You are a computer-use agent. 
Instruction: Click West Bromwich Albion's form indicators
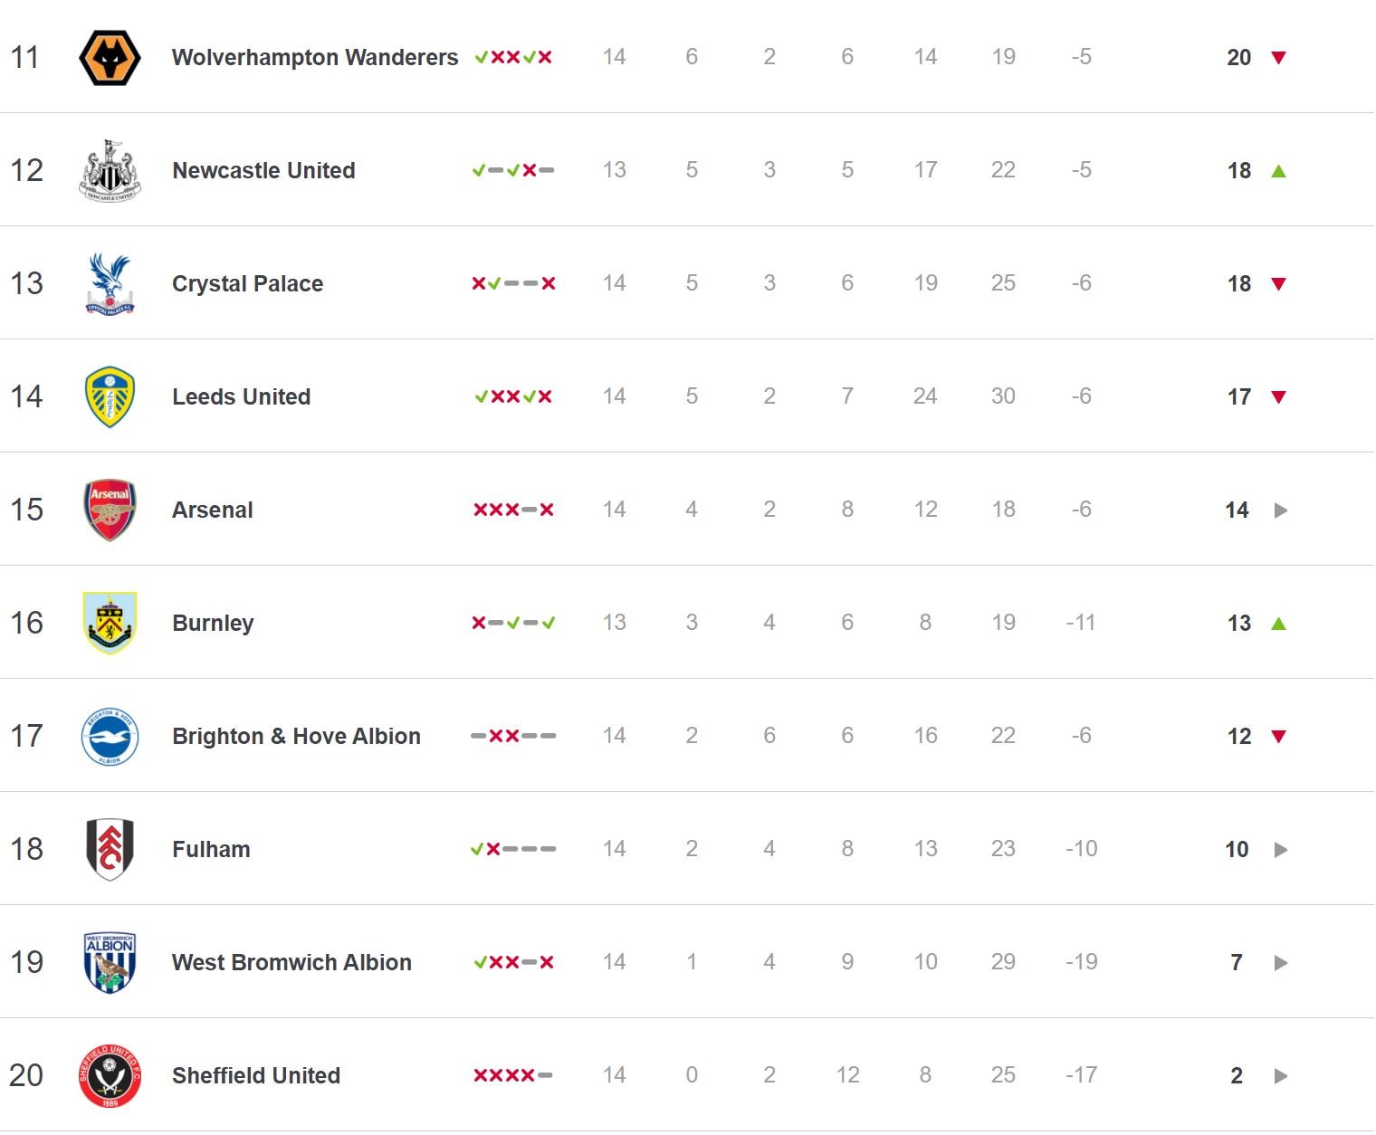513,962
